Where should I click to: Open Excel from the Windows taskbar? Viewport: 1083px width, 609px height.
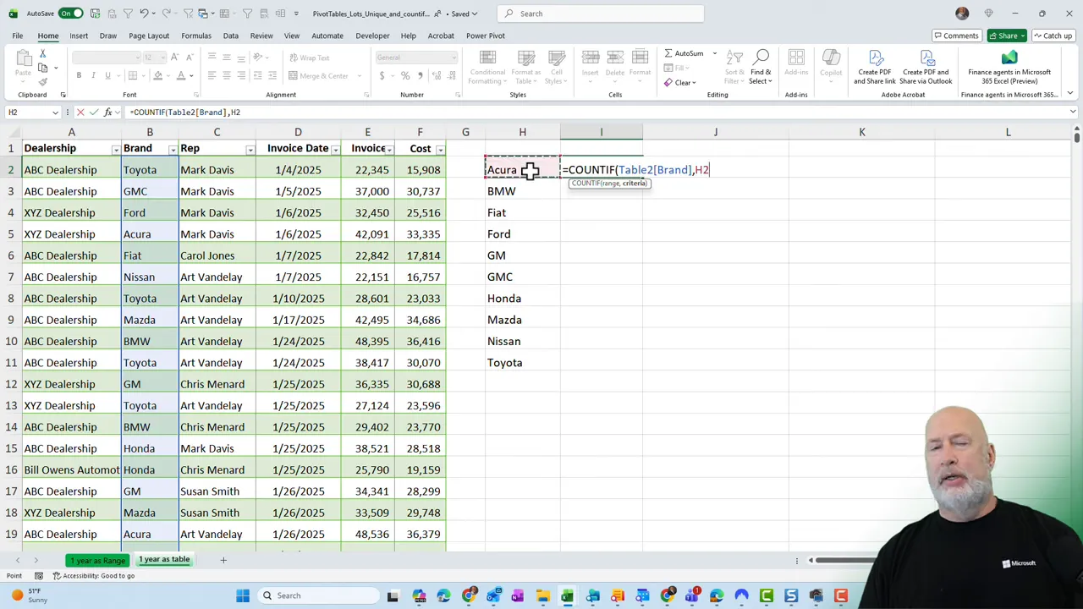pos(567,595)
